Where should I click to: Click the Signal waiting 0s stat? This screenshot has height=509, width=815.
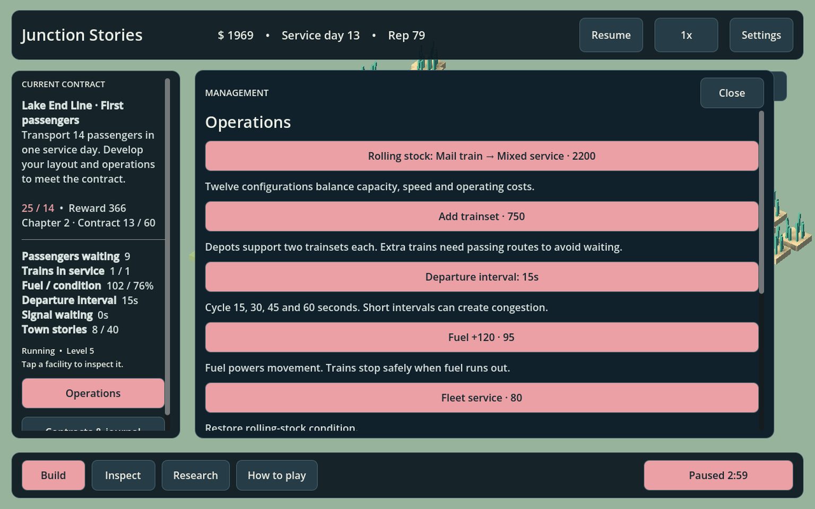click(65, 315)
